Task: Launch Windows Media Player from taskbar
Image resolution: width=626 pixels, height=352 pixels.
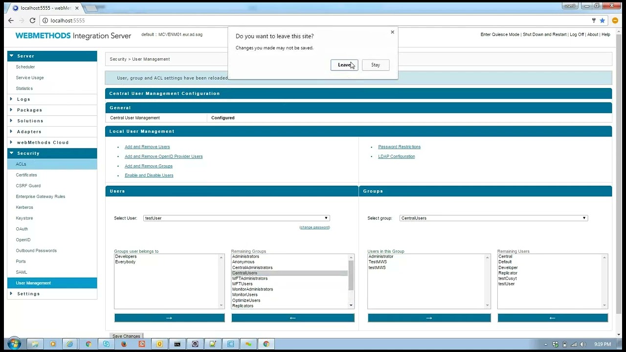Action: [53, 344]
